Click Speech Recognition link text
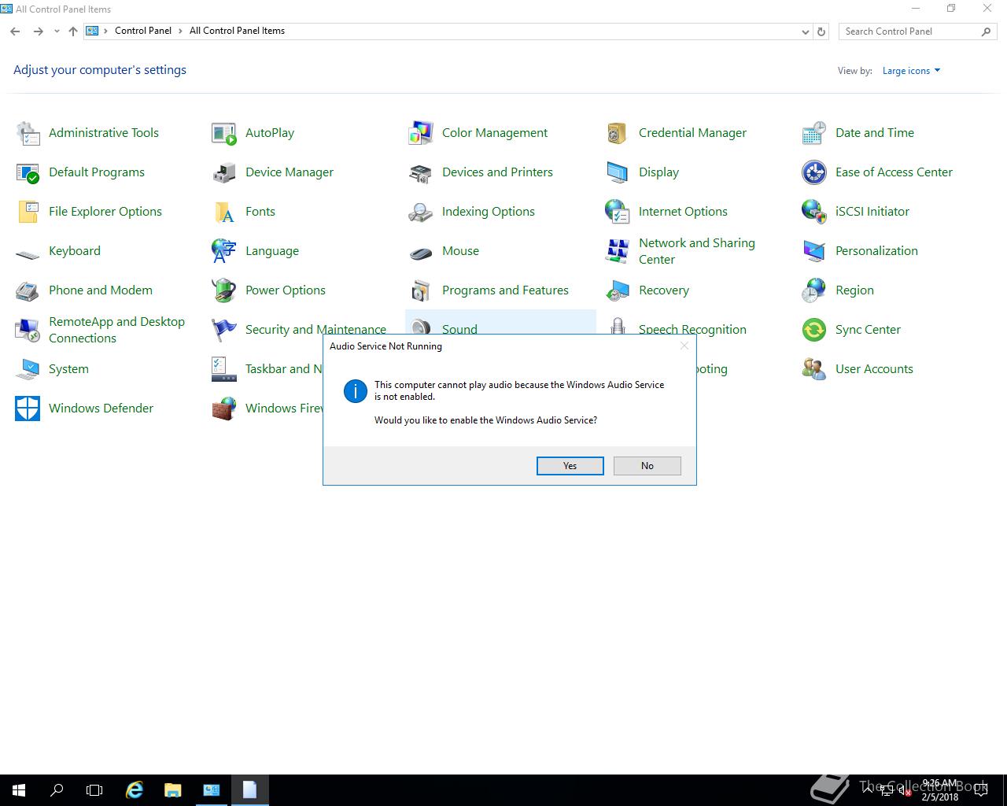Viewport: 1007px width, 806px height. (692, 329)
